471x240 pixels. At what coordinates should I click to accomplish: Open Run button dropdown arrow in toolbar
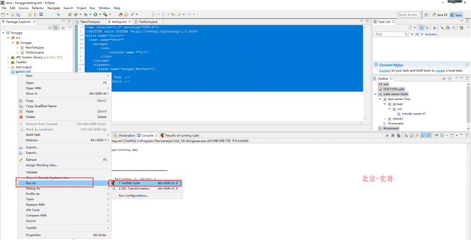tap(100, 15)
